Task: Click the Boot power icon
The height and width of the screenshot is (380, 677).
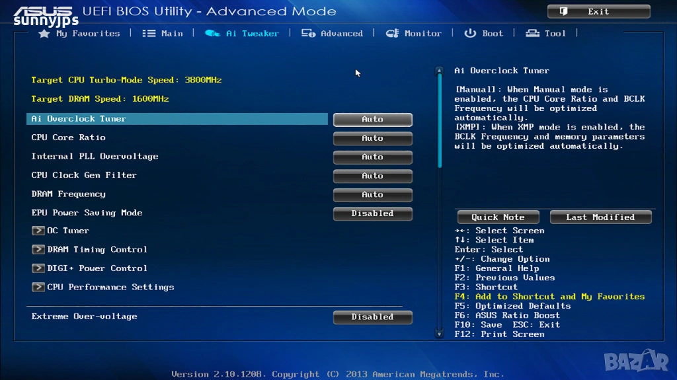Action: point(470,34)
